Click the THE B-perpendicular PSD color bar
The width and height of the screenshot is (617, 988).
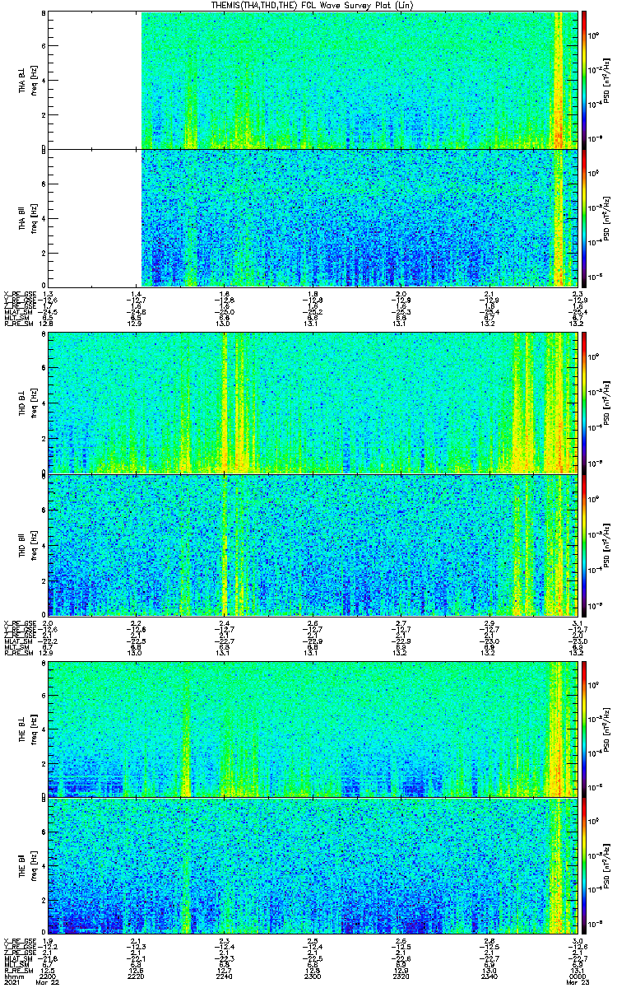[584, 728]
